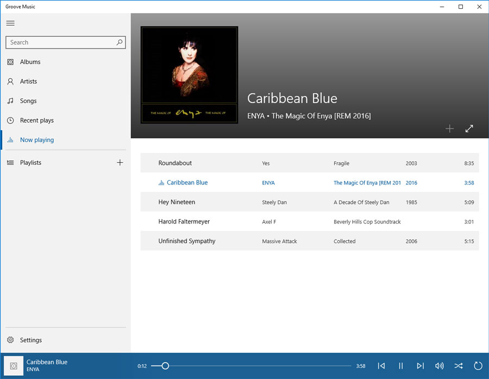The height and width of the screenshot is (379, 489).
Task: Expand Now playing to full screen
Action: pyautogui.click(x=469, y=129)
